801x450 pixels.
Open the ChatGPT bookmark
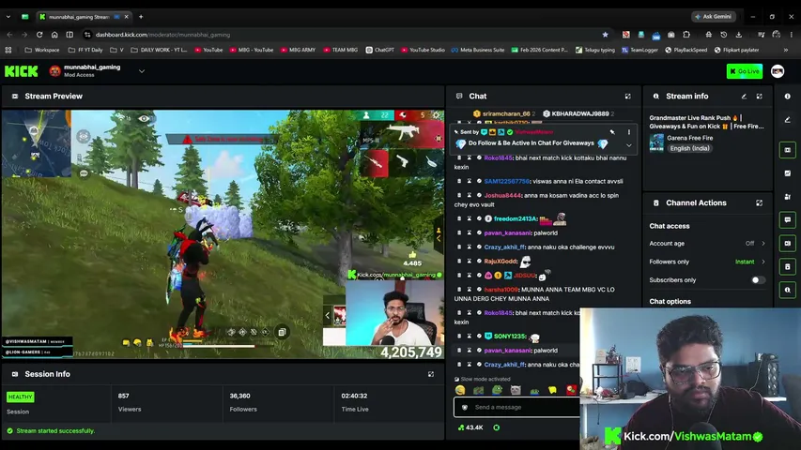tap(380, 50)
